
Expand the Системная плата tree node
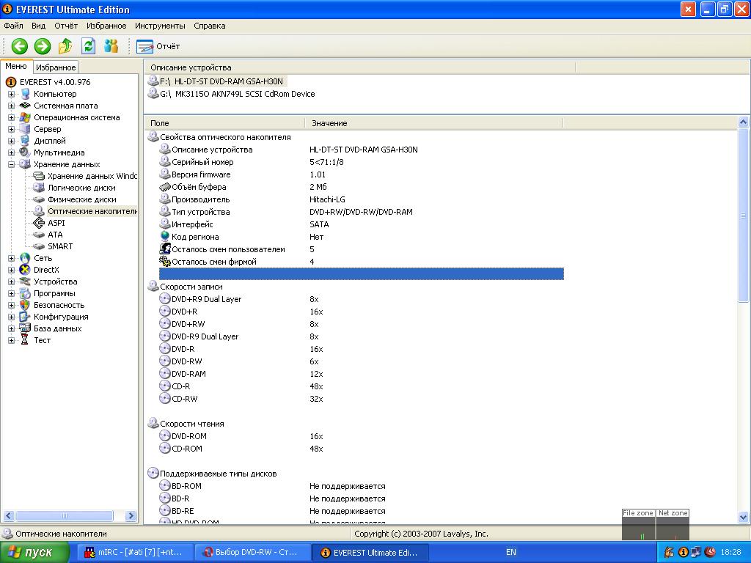[11, 106]
